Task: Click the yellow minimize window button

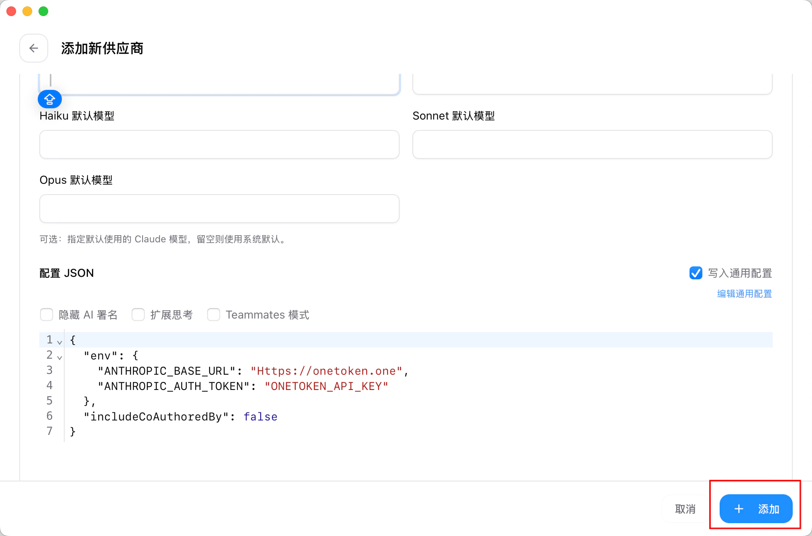Action: click(27, 11)
